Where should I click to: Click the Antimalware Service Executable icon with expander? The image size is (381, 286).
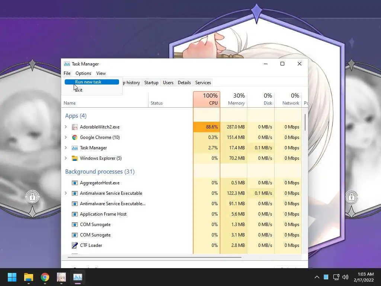74,193
